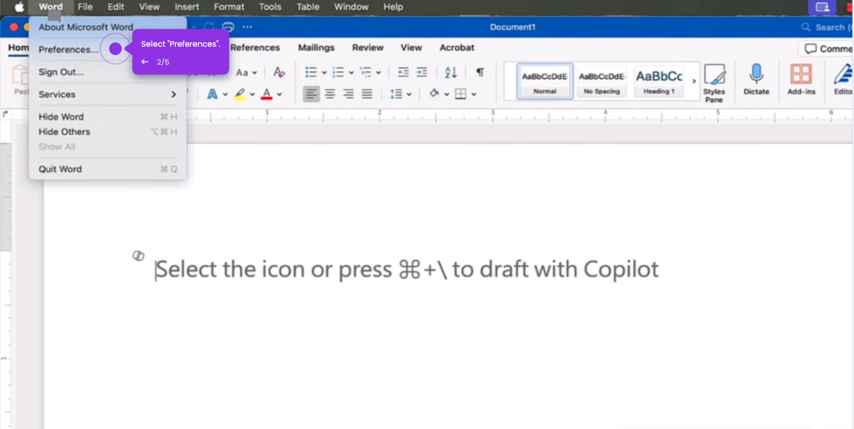Apply a multilevel list

(x=366, y=72)
